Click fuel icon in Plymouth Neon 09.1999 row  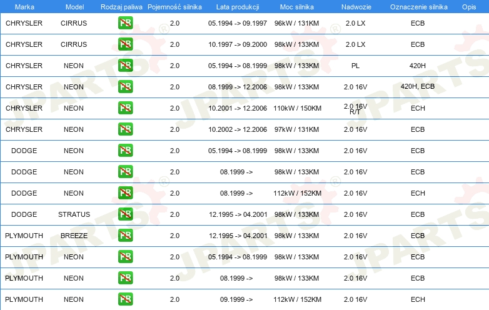click(125, 299)
